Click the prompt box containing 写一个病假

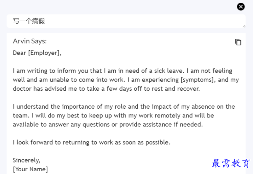tap(126, 21)
